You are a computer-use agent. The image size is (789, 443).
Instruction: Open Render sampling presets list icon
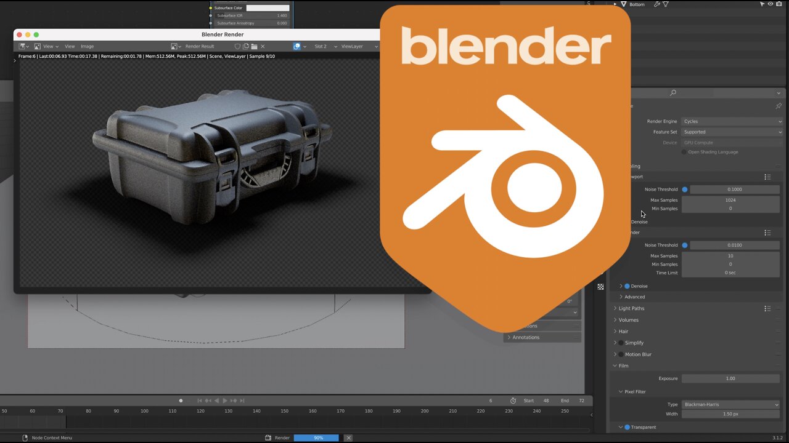[x=767, y=233]
